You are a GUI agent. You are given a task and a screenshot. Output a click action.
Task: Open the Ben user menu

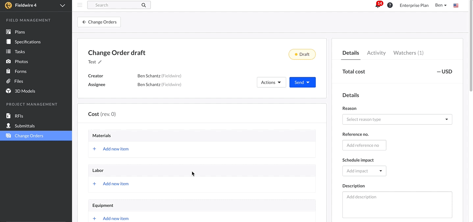pyautogui.click(x=441, y=5)
